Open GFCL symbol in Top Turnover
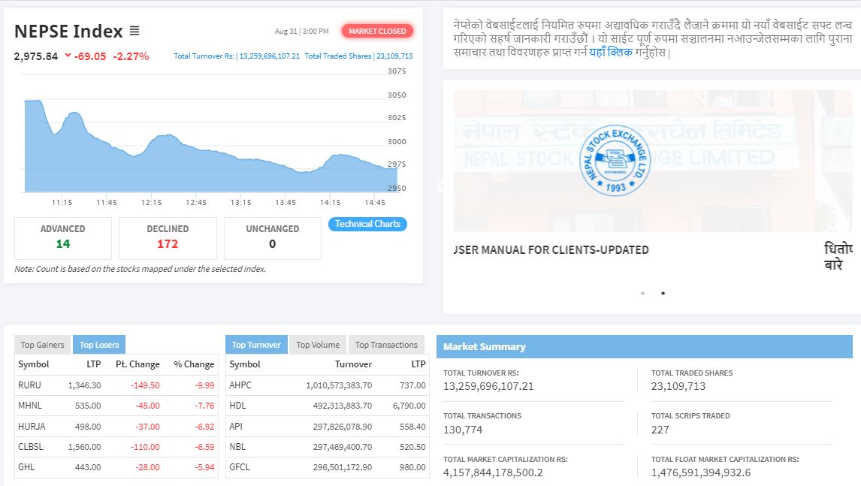 [240, 466]
